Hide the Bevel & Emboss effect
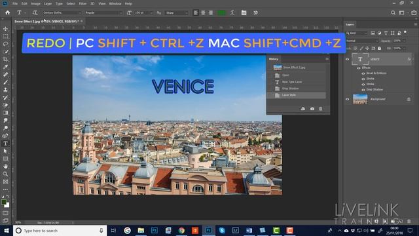 pos(363,73)
